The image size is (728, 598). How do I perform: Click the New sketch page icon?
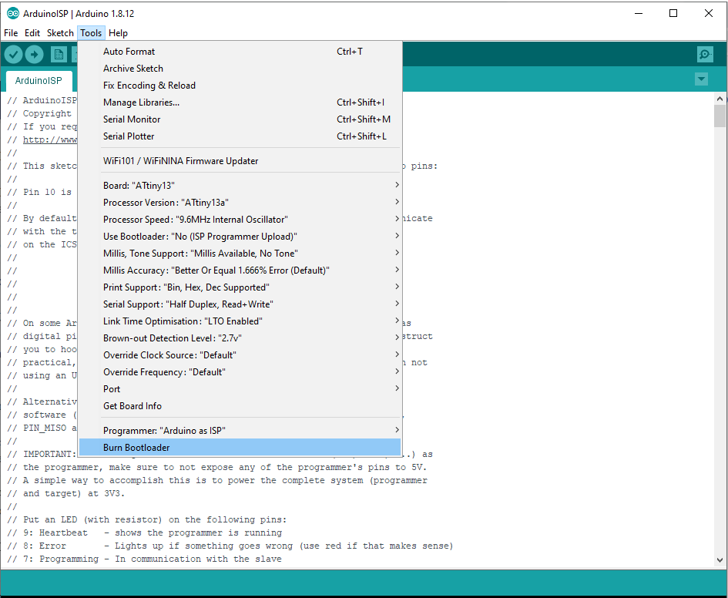click(x=59, y=55)
